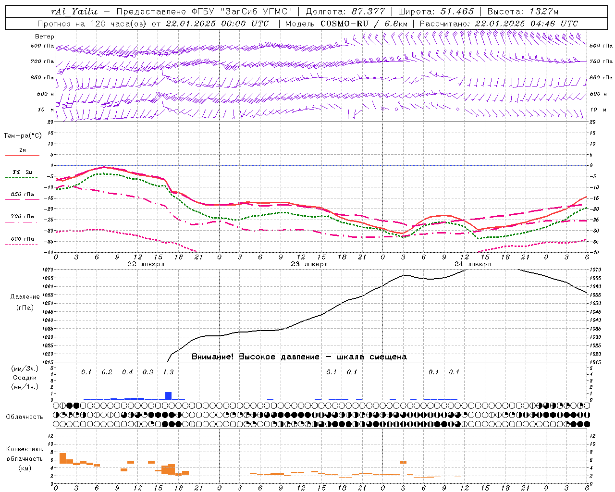Click the Тем-ра(°C) panel label
Screen dimensions: 615x492
(23, 136)
